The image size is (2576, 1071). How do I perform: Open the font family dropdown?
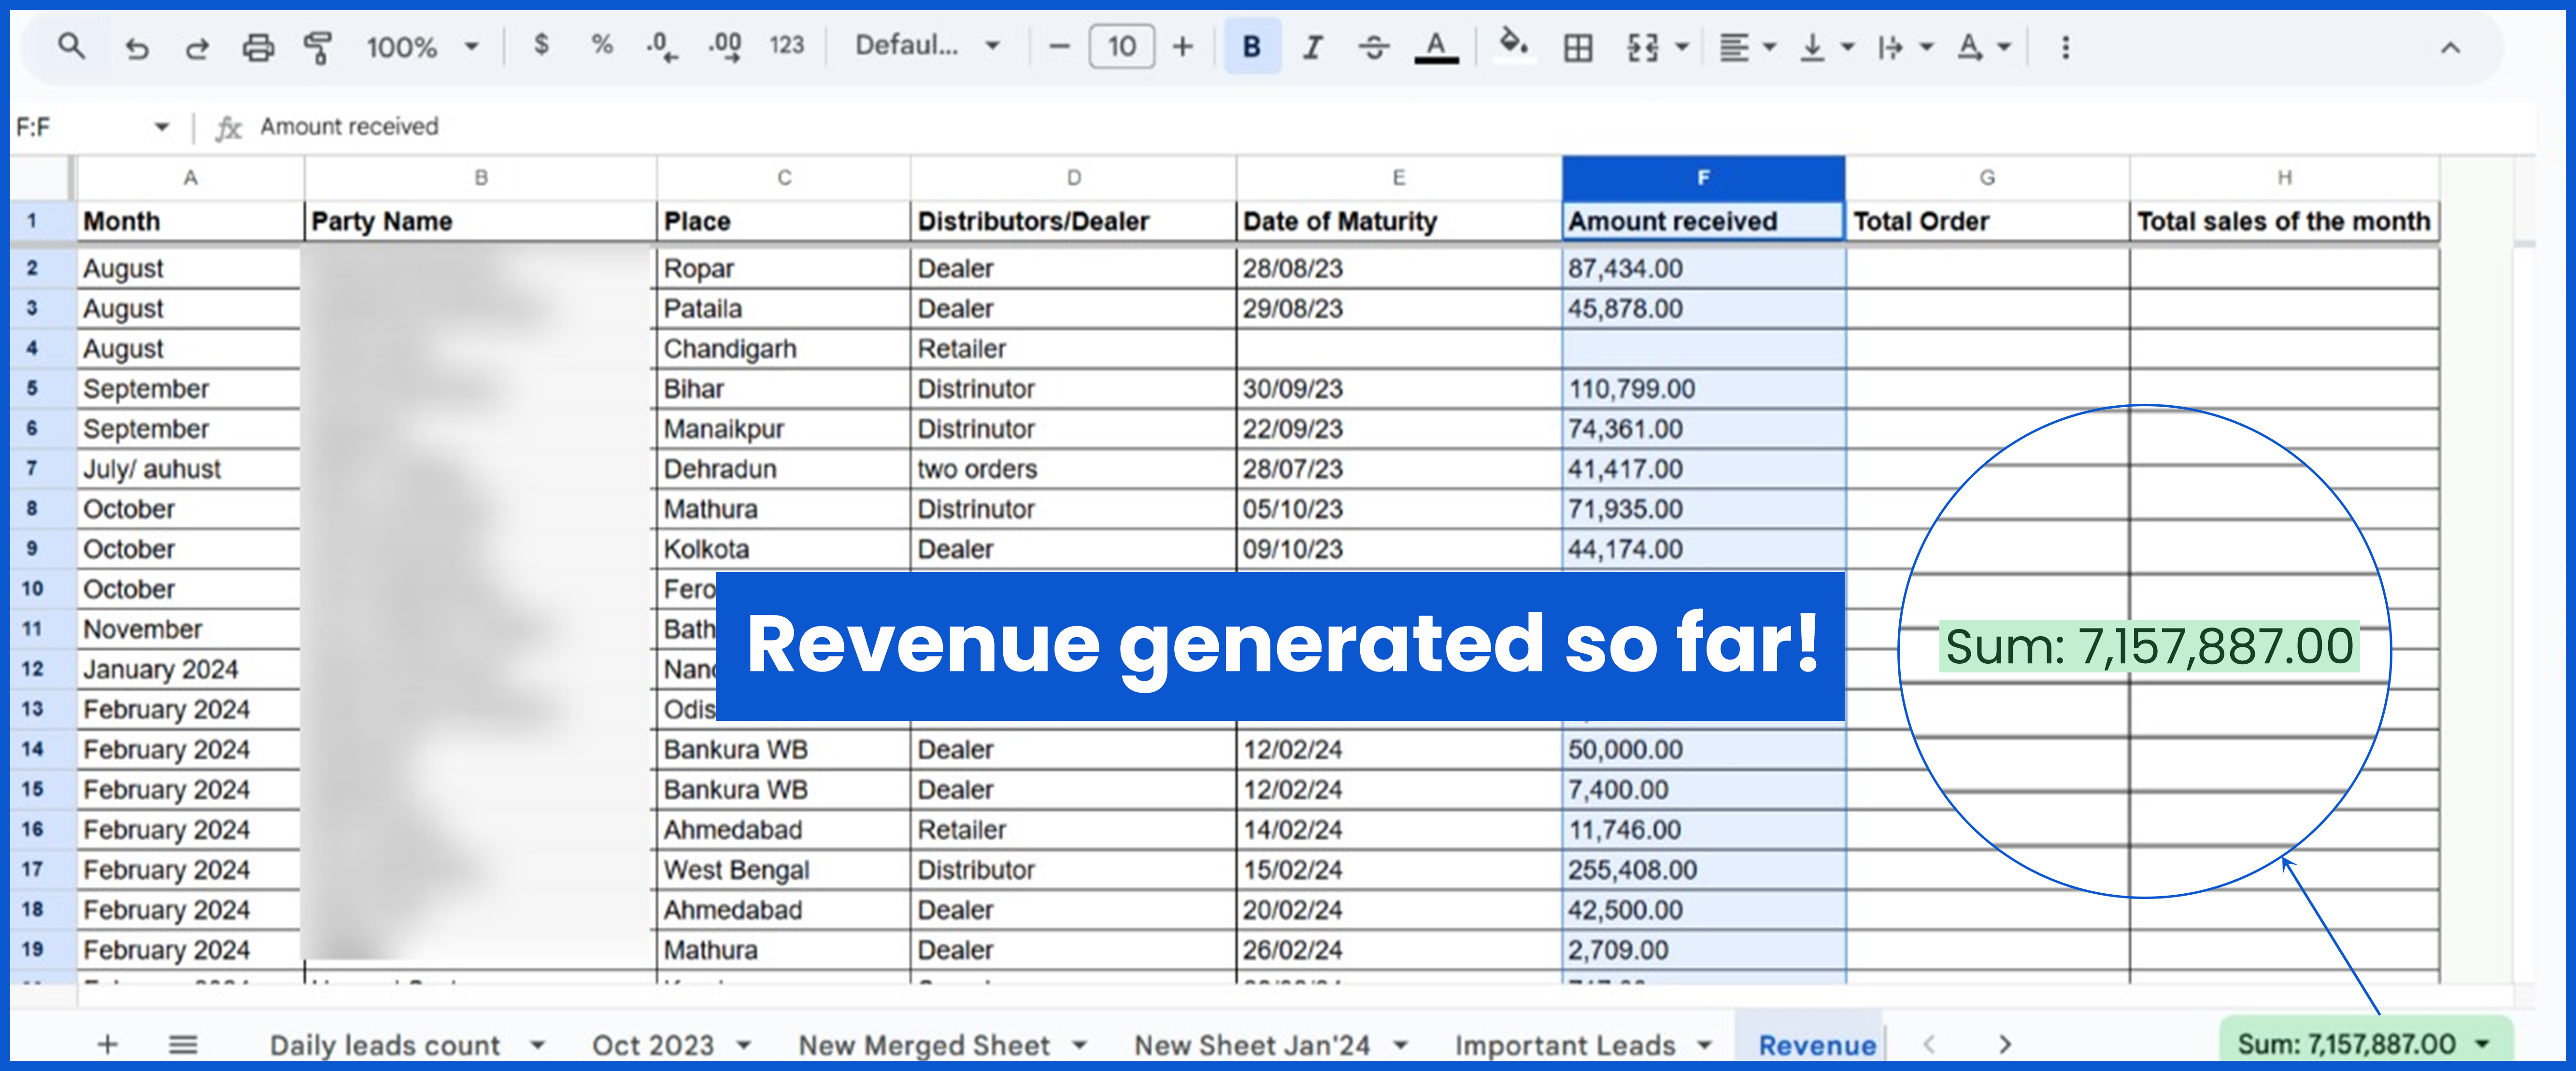[x=924, y=46]
